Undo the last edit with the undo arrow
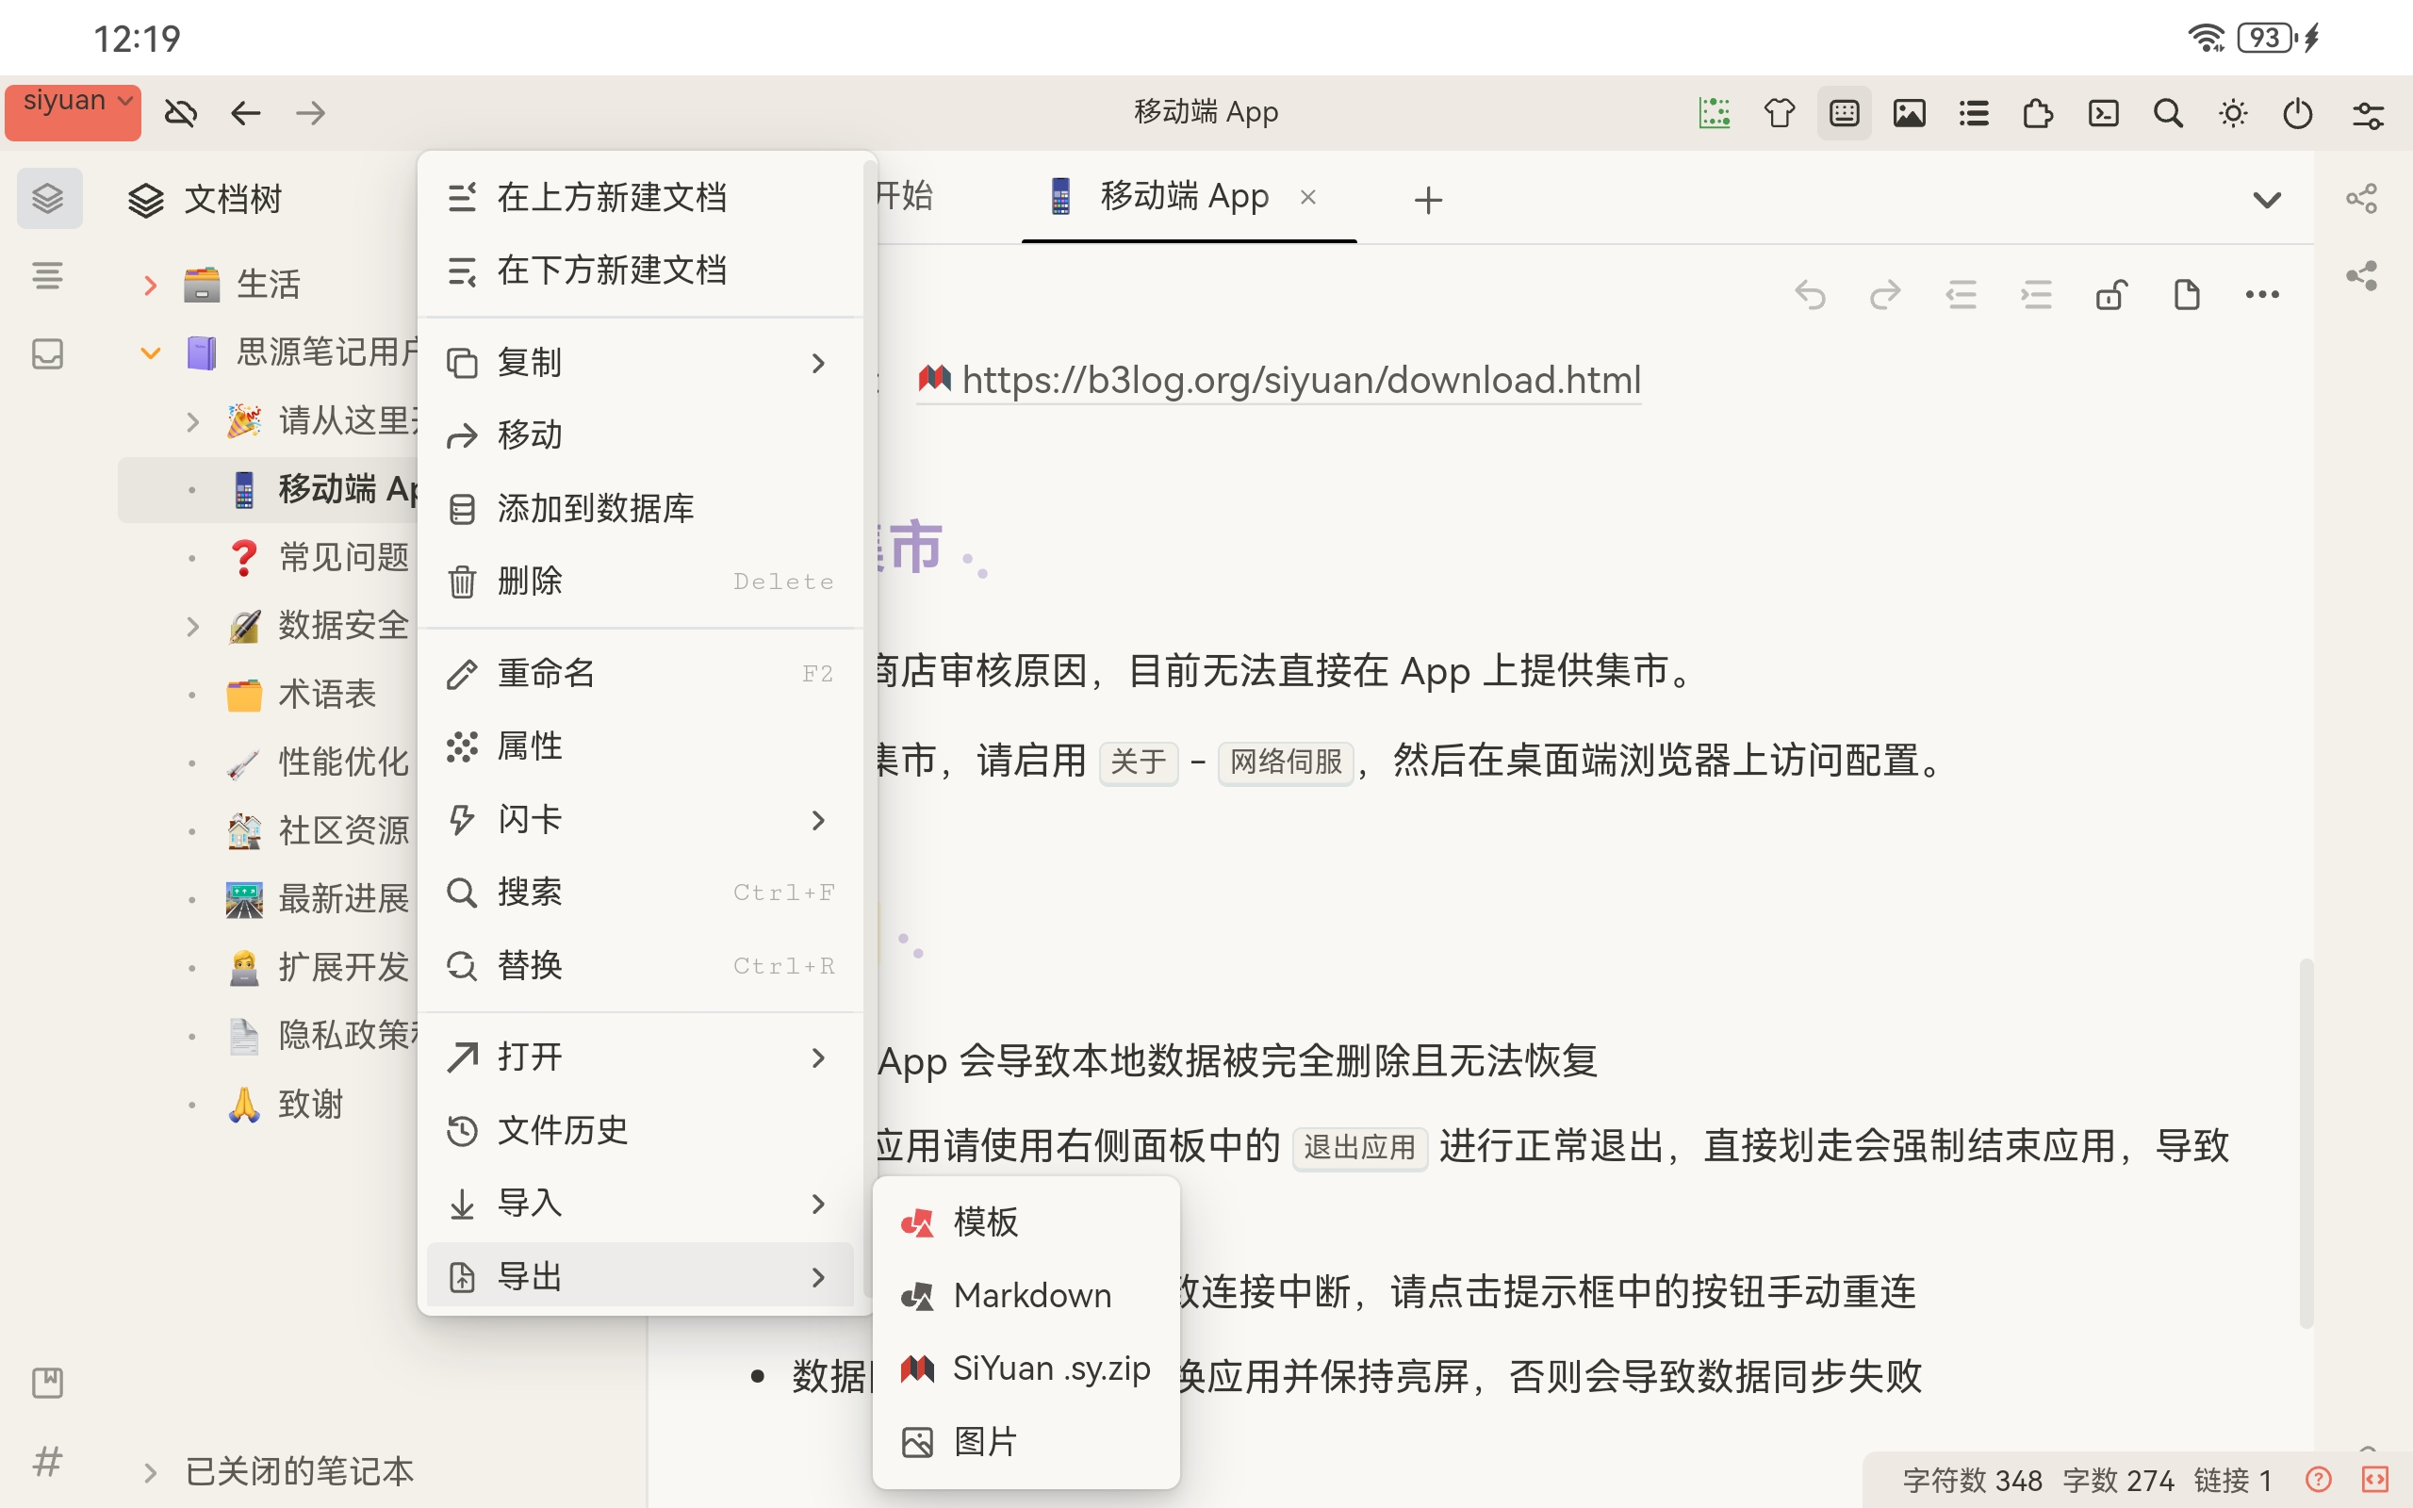Screen dimensions: 2413x1508 1811,293
